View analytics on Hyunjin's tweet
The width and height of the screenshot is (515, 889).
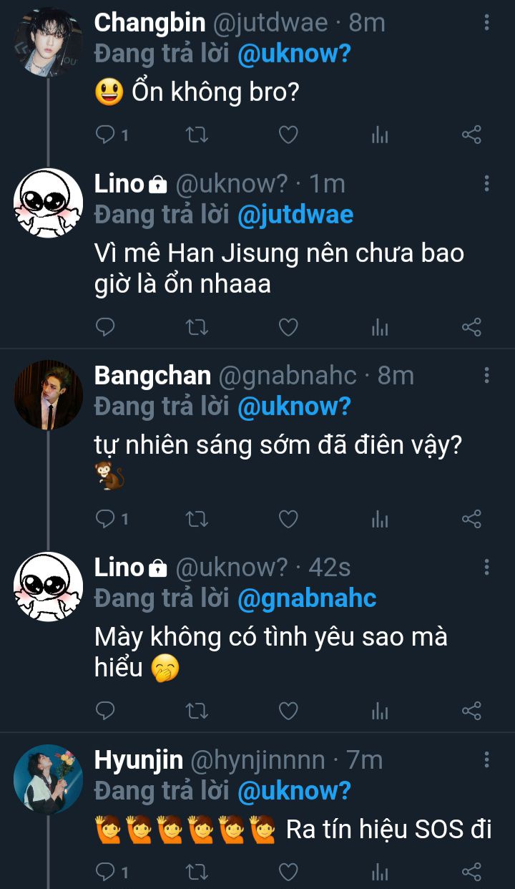click(x=380, y=871)
